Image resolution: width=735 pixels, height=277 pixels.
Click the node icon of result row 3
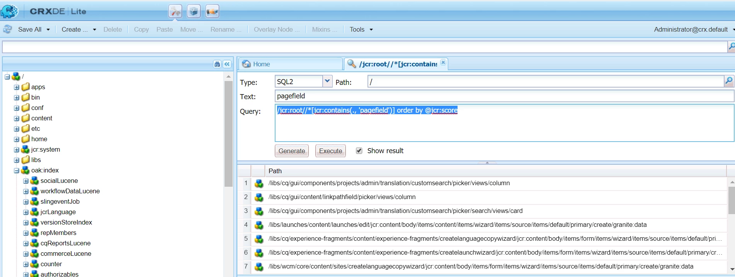[259, 211]
